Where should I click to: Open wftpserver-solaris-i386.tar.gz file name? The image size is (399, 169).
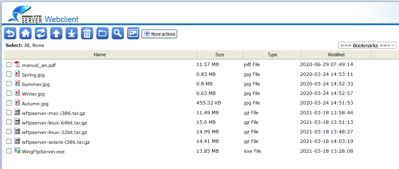56,142
